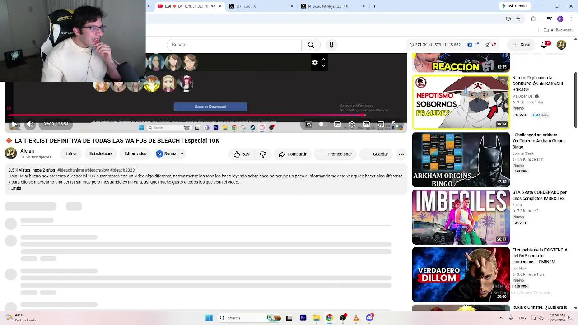Open Premiere Pro from the taskbar

(303, 318)
